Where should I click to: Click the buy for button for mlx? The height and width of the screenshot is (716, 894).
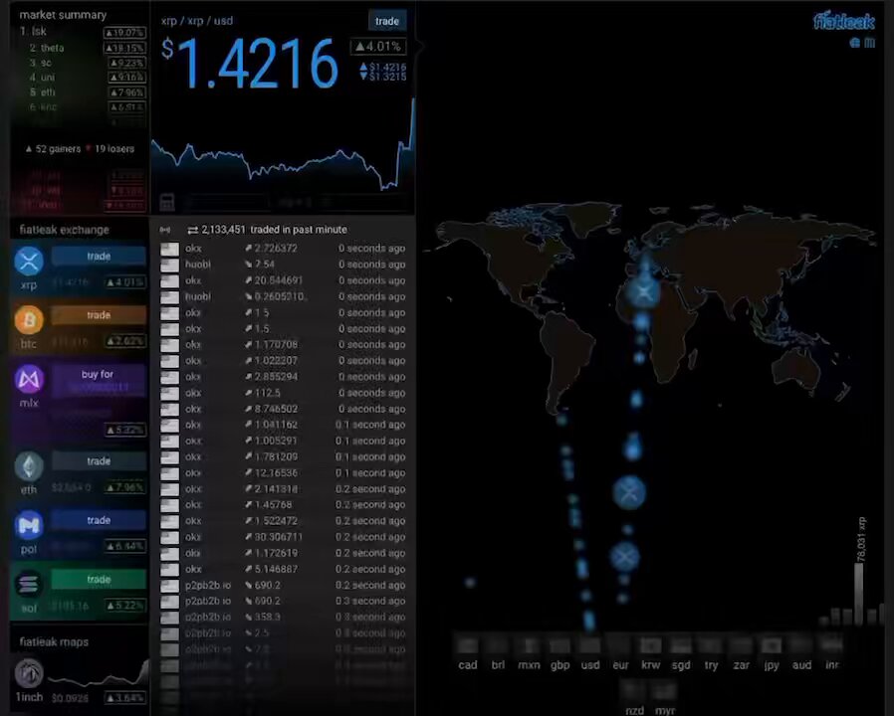pyautogui.click(x=99, y=381)
